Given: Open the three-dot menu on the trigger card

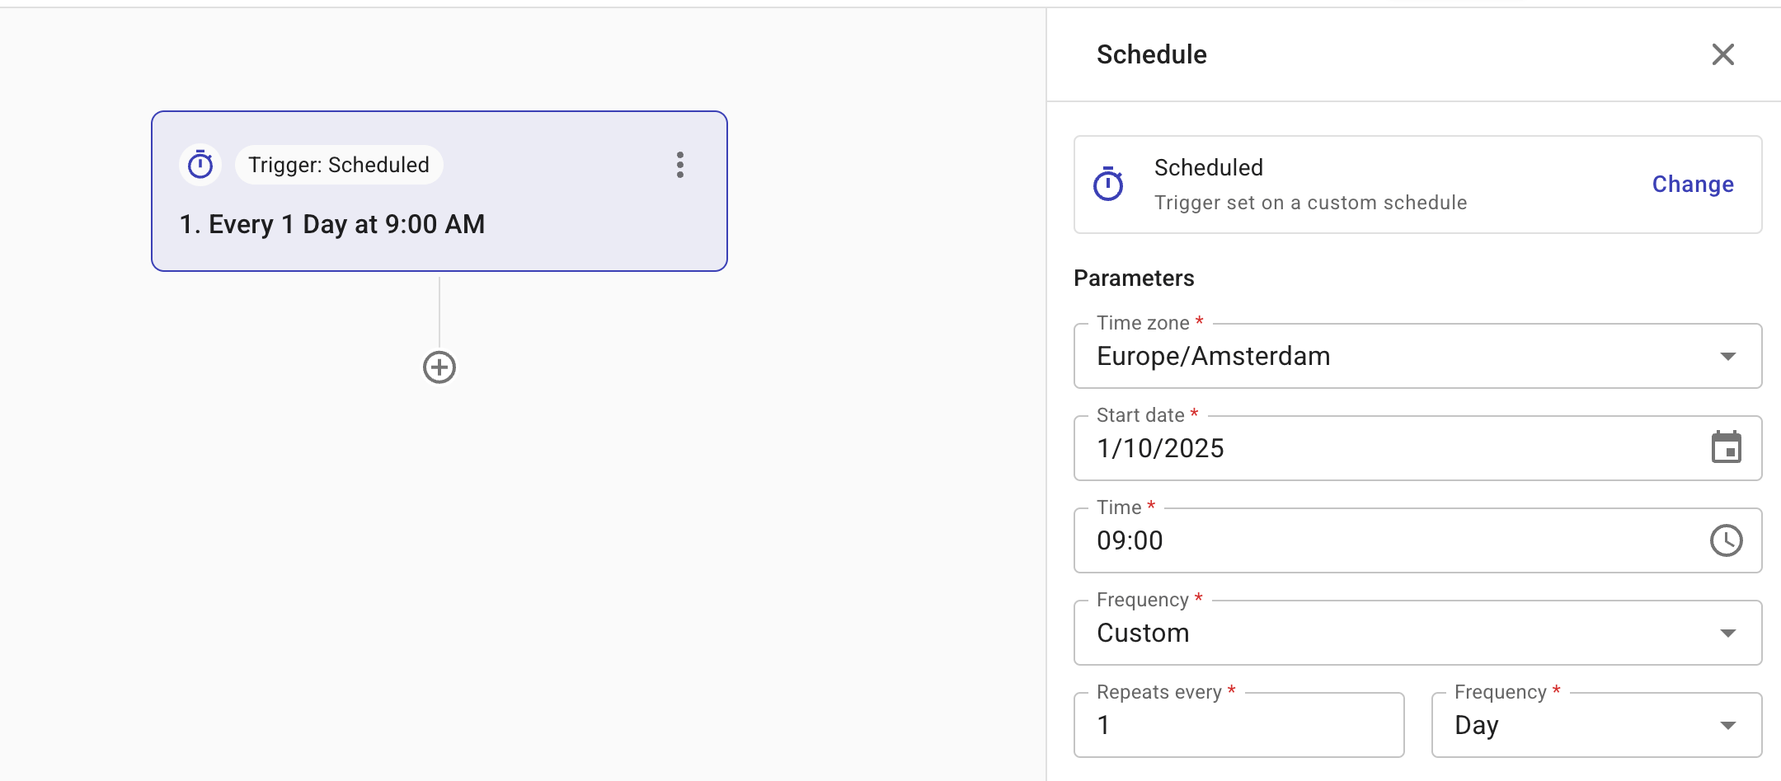Looking at the screenshot, I should 680,165.
